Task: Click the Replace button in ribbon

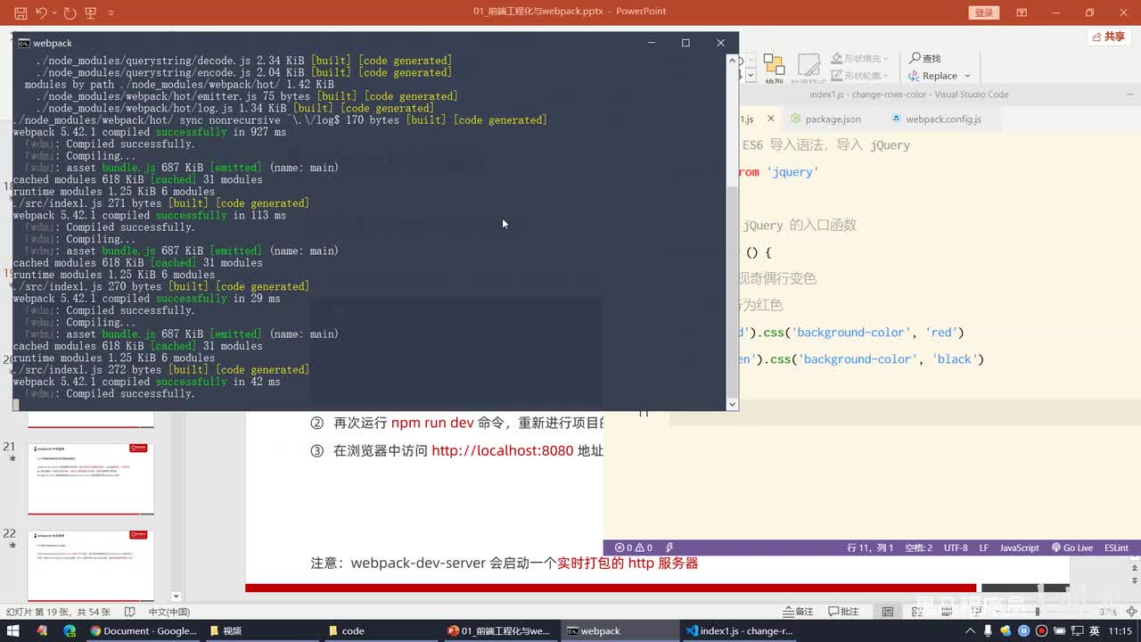Action: point(933,76)
